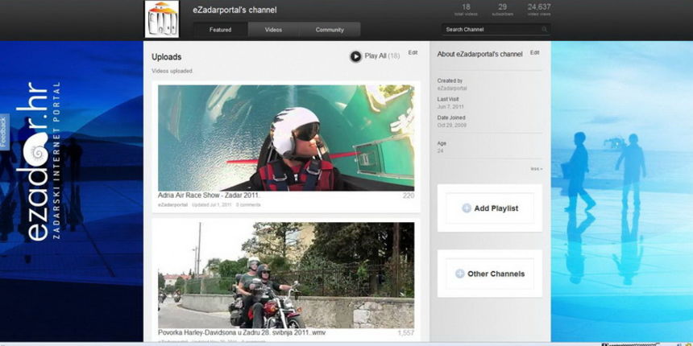The height and width of the screenshot is (346, 693).
Task: Open the Harley-Davidson parade video thumbnail
Action: (x=286, y=275)
